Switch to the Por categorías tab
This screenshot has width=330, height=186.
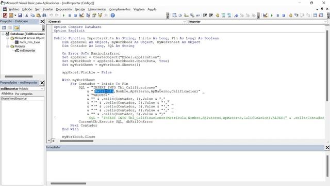(x=24, y=94)
